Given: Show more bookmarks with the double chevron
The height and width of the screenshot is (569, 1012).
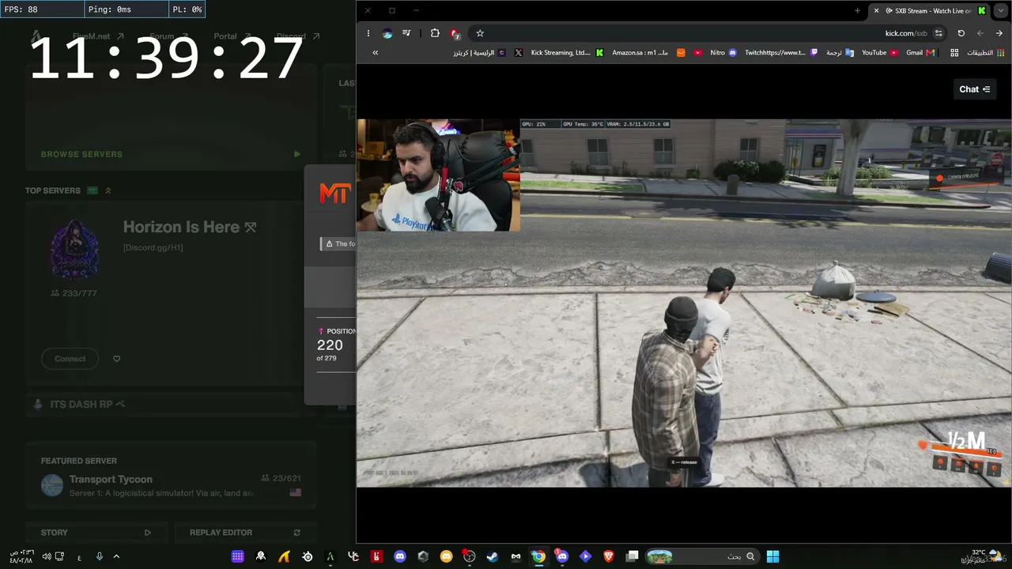Looking at the screenshot, I should pos(375,53).
